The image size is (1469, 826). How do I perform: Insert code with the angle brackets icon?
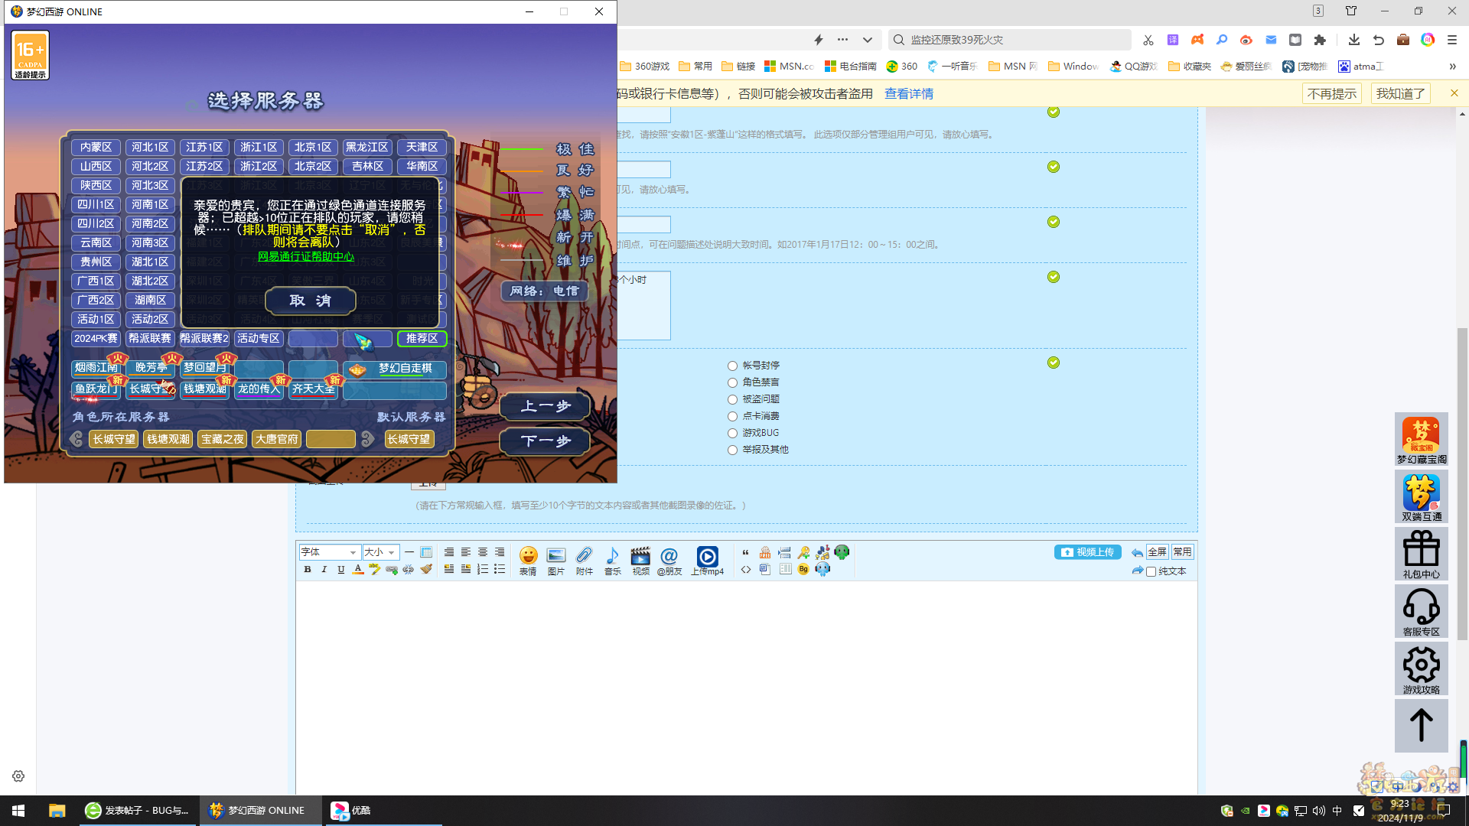pos(746,570)
